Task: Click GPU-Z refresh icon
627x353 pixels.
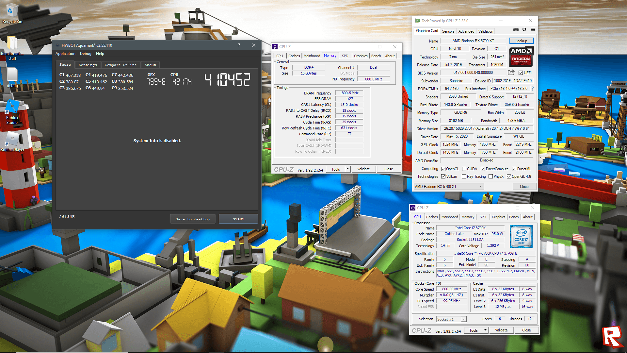Action: (524, 29)
